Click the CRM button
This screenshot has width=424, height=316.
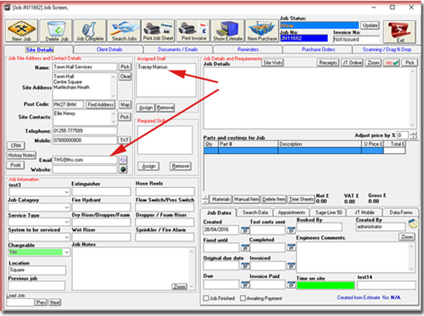click(16, 146)
